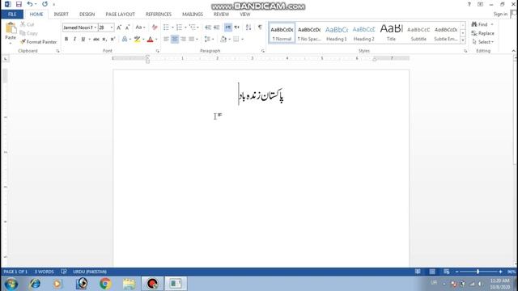
Task: Click the Copy button
Action: pyautogui.click(x=29, y=33)
